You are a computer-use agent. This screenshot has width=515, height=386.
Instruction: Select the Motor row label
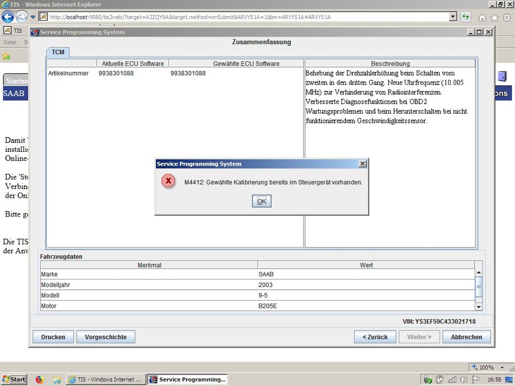tap(49, 306)
